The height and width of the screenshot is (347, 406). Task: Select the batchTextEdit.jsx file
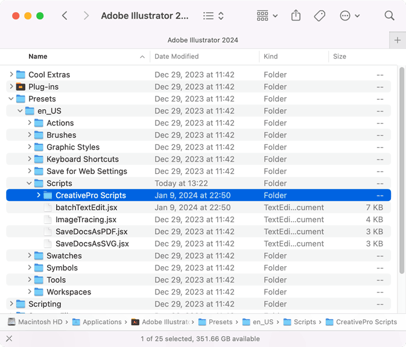click(198, 208)
